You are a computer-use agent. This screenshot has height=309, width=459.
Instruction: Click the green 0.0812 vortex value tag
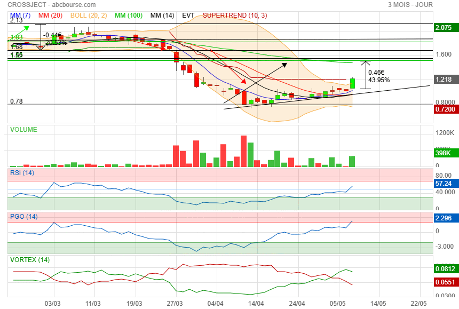click(x=446, y=268)
